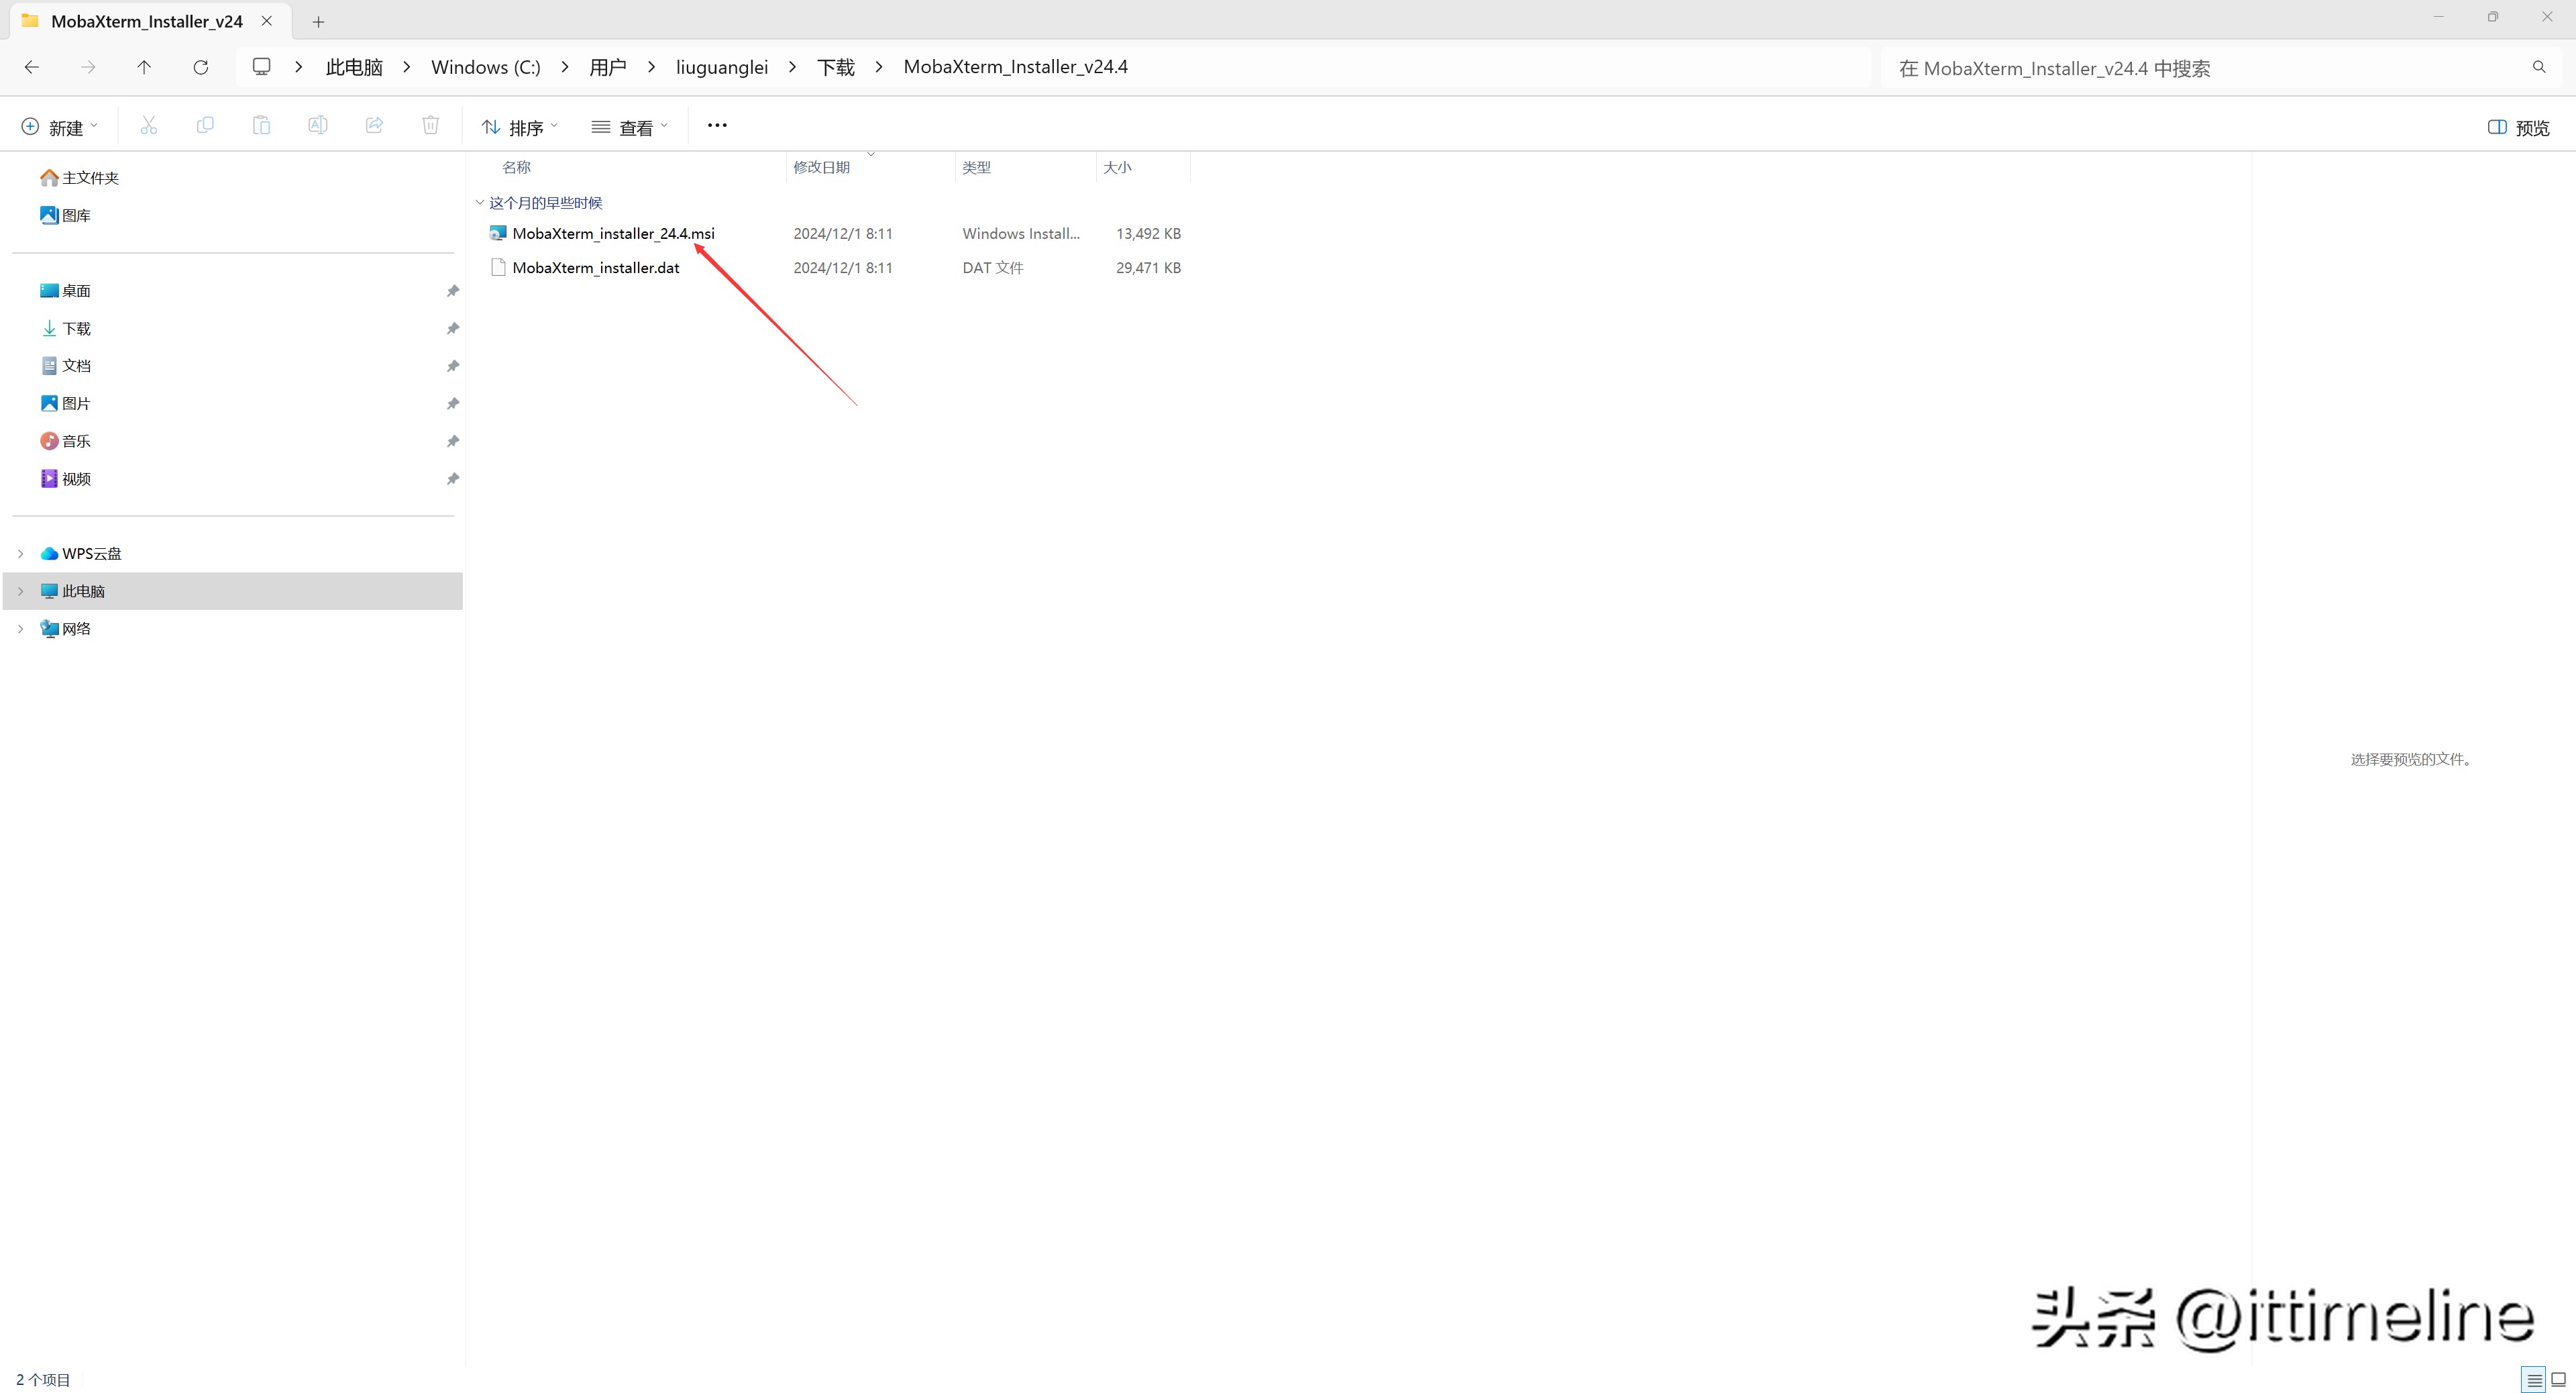2576x1393 pixels.
Task: Go up one folder level
Action: point(144,67)
